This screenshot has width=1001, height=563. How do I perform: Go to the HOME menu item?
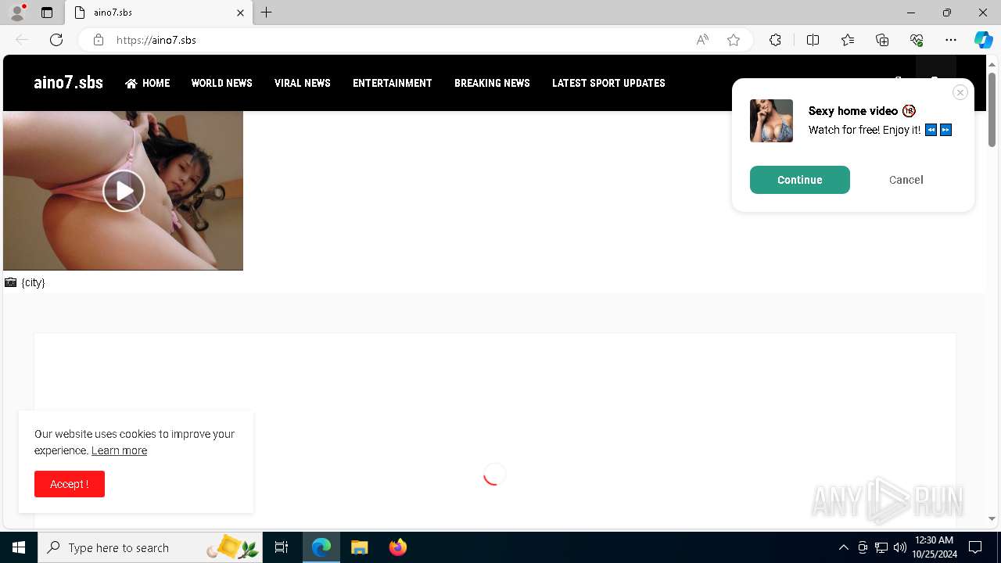pyautogui.click(x=148, y=83)
